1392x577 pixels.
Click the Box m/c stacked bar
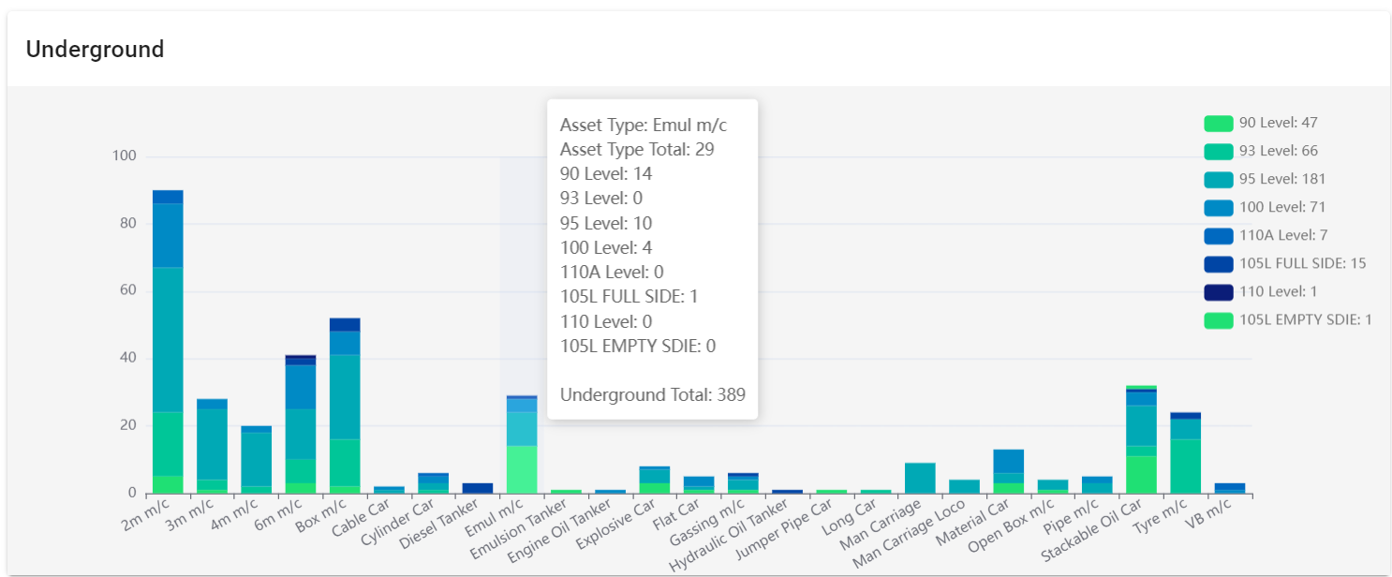(345, 406)
